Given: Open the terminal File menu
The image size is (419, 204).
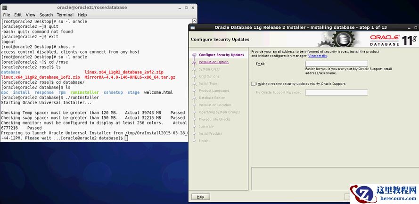Looking at the screenshot, I should point(6,15).
